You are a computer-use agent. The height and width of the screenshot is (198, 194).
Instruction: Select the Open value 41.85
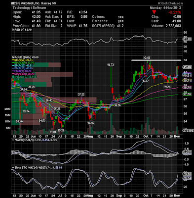pos(37,12)
